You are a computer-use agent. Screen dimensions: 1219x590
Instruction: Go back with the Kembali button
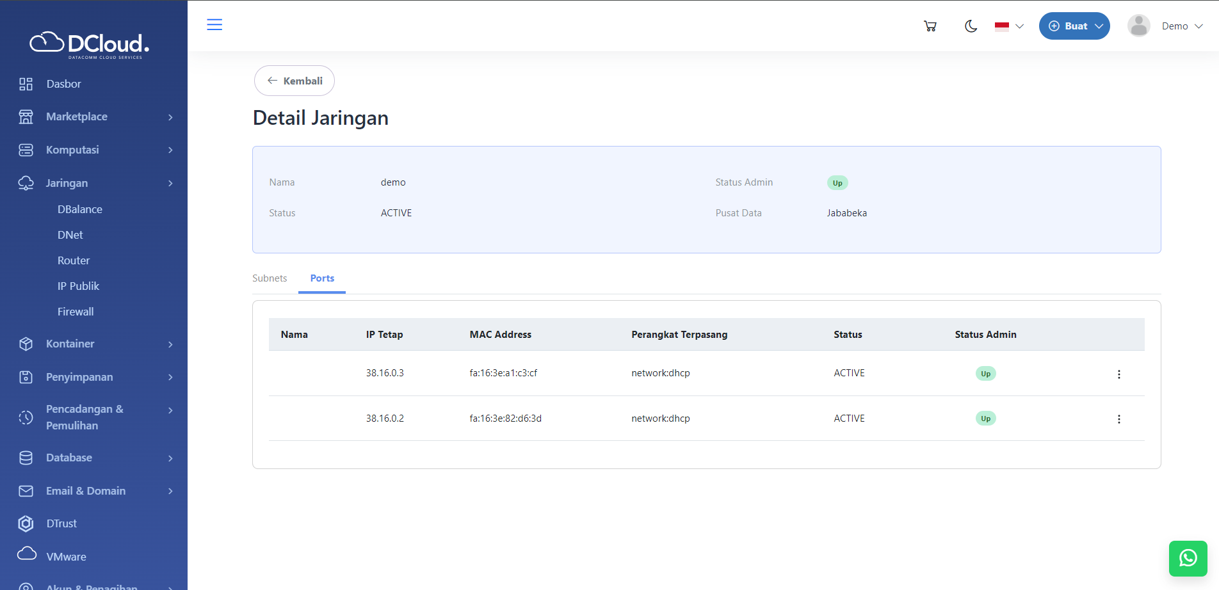click(295, 81)
